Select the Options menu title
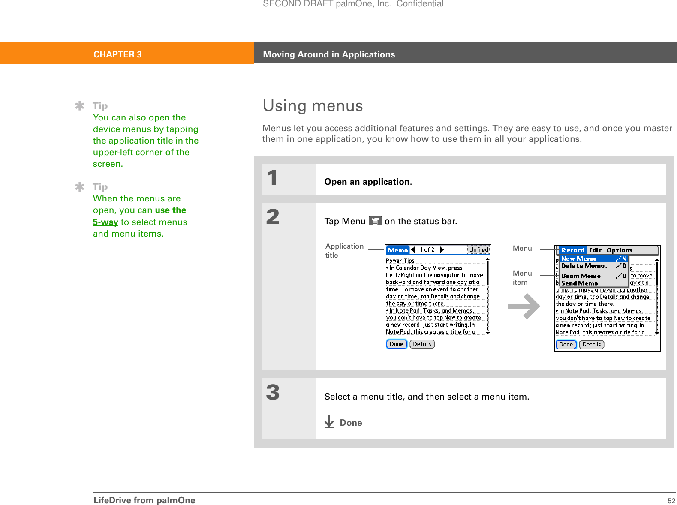This screenshot has width=677, height=505. coord(619,250)
